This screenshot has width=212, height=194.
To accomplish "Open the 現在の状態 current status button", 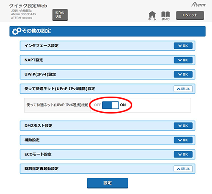I will coord(60,15).
